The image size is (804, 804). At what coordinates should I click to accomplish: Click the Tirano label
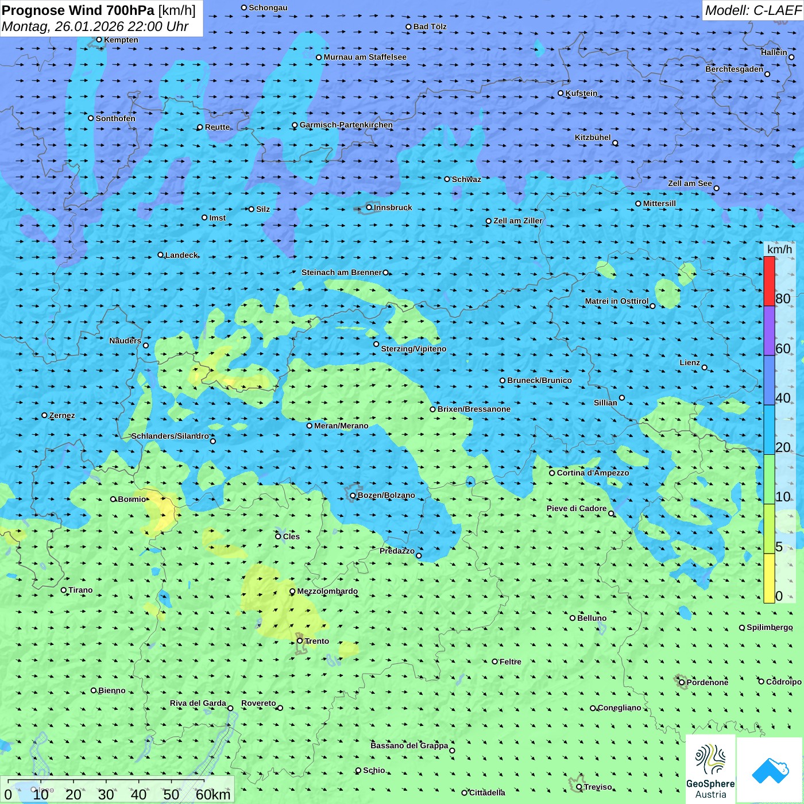pyautogui.click(x=80, y=590)
